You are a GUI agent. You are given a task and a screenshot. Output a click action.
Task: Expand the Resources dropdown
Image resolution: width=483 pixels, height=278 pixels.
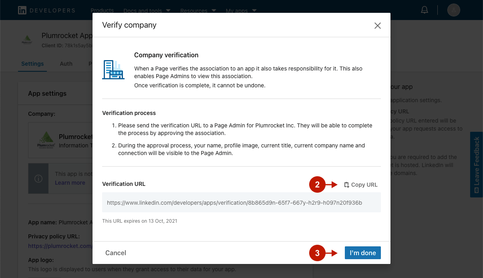pyautogui.click(x=198, y=11)
